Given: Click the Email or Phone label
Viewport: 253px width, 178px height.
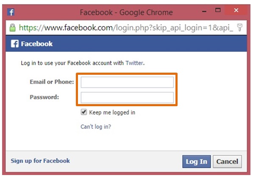Looking at the screenshot, I should pos(52,82).
